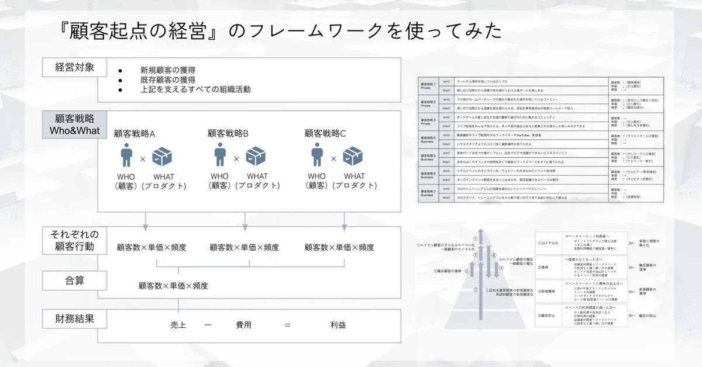Click the 顧客戦略① Private cell in table

tap(428, 86)
